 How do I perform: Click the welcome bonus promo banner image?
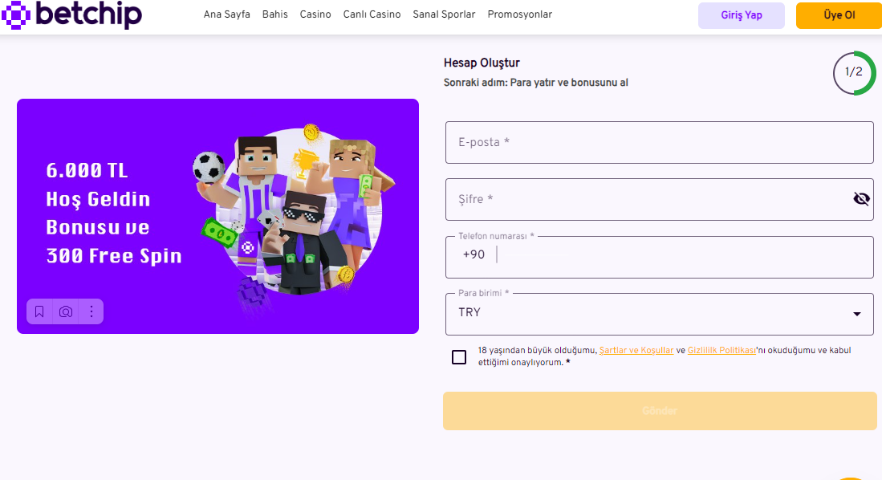[x=217, y=216]
